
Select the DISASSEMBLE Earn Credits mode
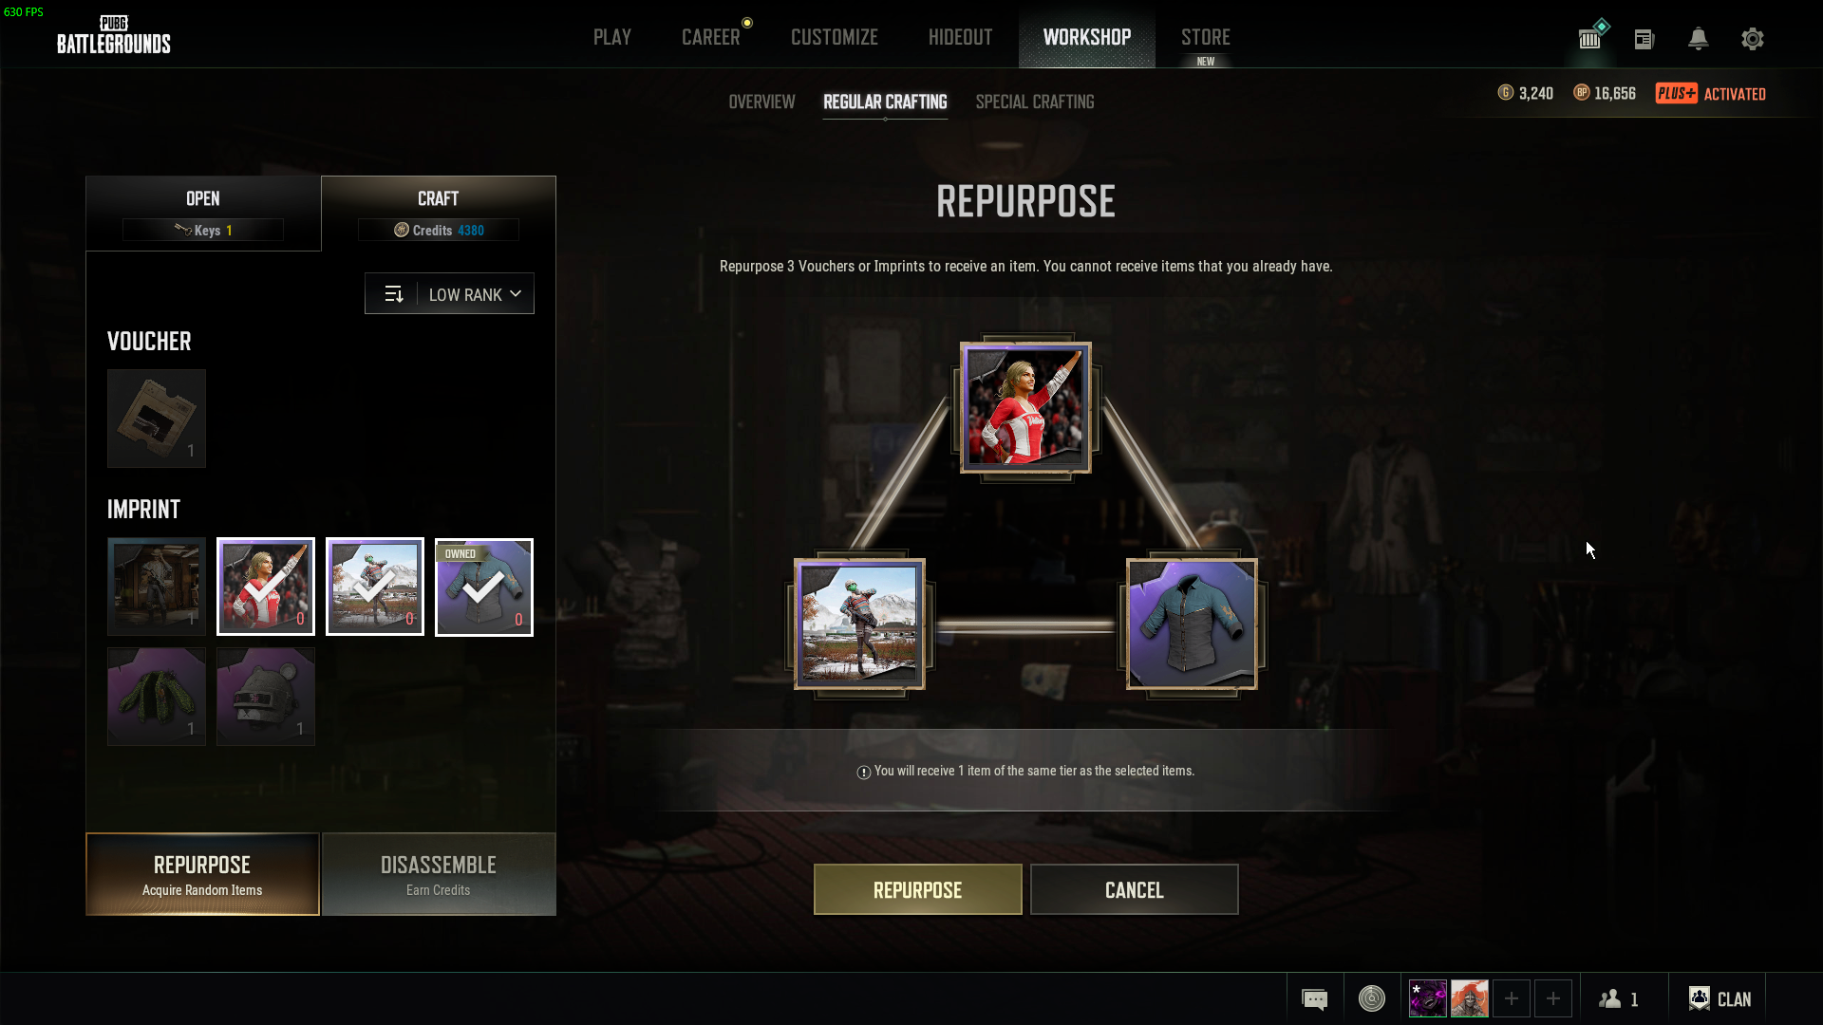(439, 874)
